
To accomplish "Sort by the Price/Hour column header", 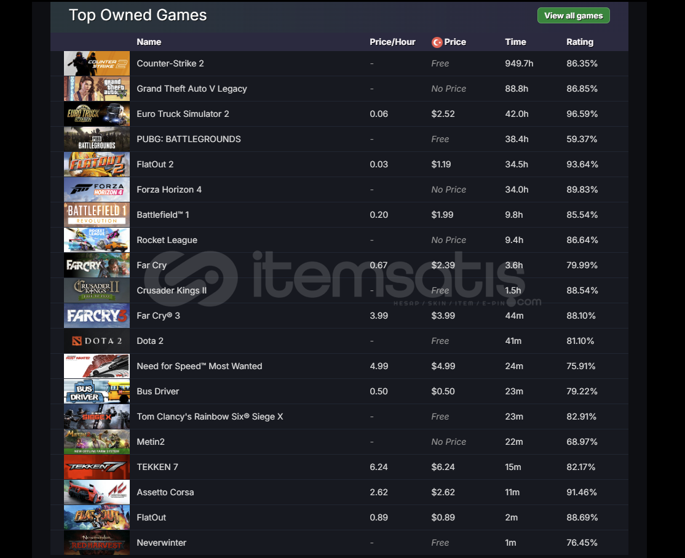I will 392,42.
